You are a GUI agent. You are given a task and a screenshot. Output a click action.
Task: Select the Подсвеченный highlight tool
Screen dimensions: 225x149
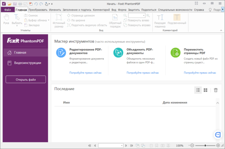pos(177,19)
